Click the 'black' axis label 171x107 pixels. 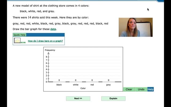[59, 85]
